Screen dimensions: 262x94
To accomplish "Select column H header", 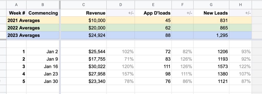I will coord(241,5).
